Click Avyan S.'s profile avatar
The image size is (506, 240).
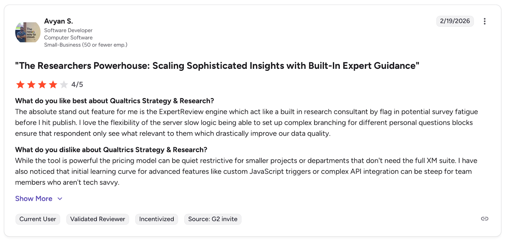point(28,32)
